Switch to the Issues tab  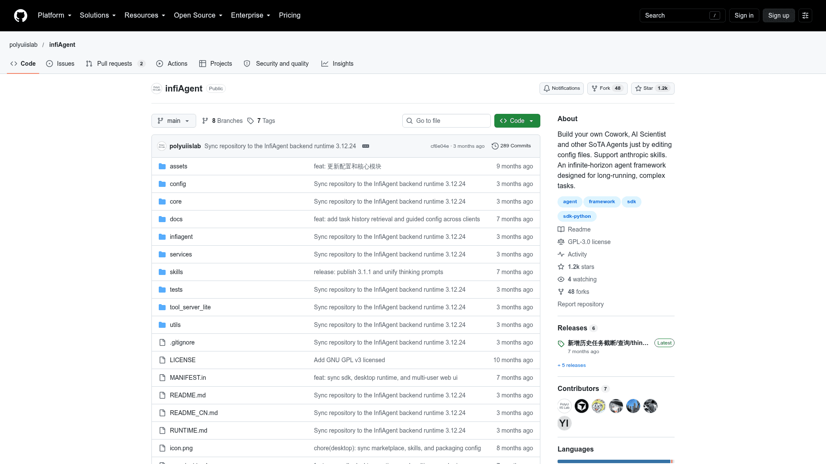[x=60, y=64]
